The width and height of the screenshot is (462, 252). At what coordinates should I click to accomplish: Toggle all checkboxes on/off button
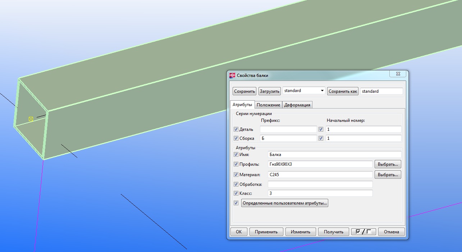[363, 232]
